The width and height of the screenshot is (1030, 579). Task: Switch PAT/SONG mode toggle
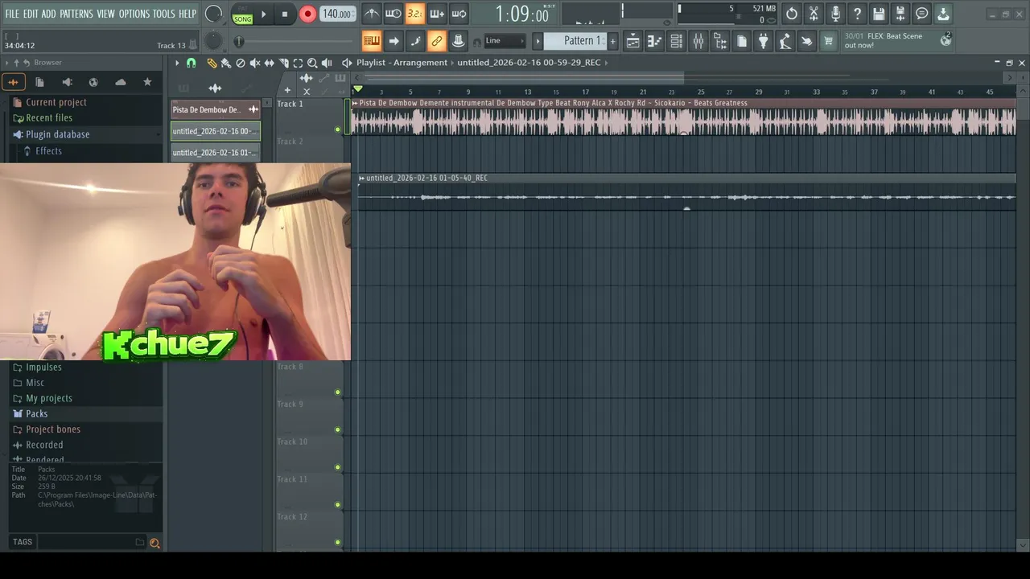(242, 14)
